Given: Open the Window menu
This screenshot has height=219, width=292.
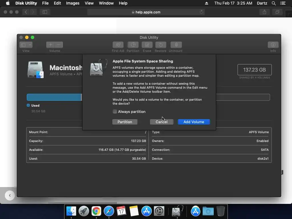Looking at the screenshot, I should pos(106,3).
